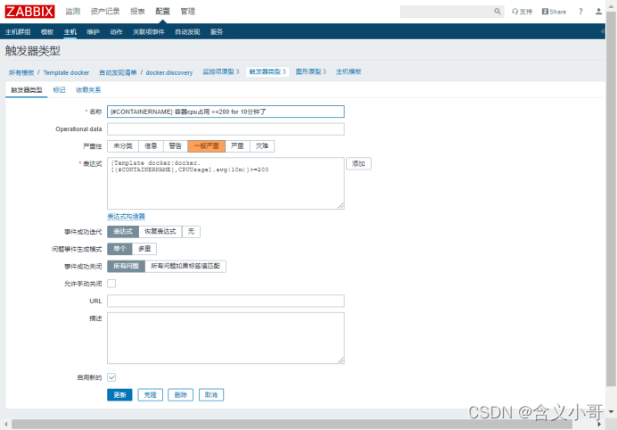Screen dimensions: 617x430
Task: Go to 维护 submenu
Action: coord(94,32)
